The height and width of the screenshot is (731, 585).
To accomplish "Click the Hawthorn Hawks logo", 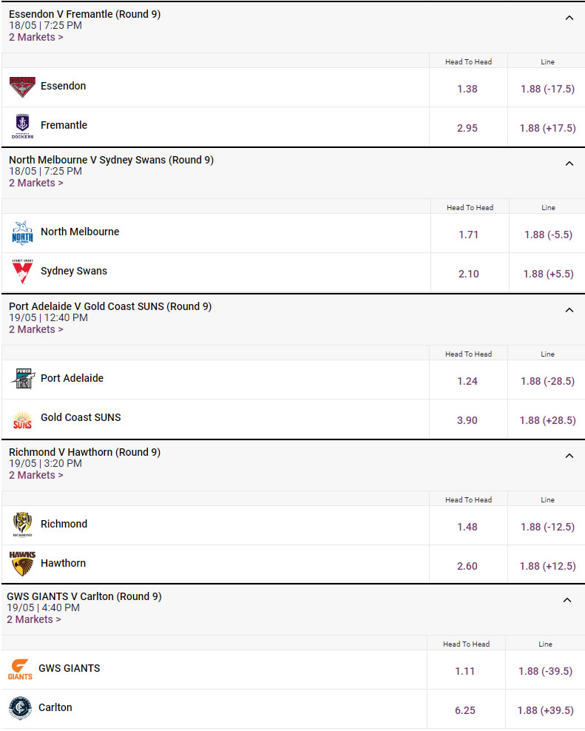I will click(22, 564).
